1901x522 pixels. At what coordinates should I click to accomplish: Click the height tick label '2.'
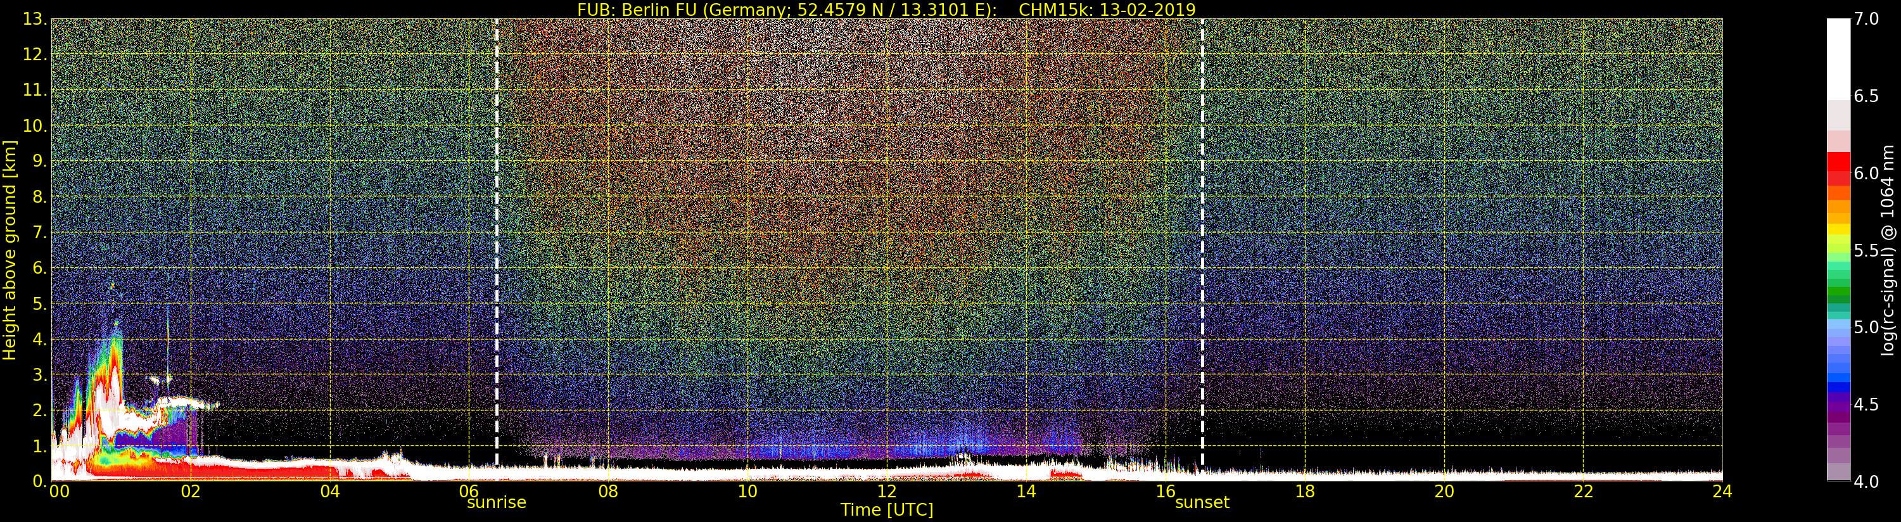39,410
